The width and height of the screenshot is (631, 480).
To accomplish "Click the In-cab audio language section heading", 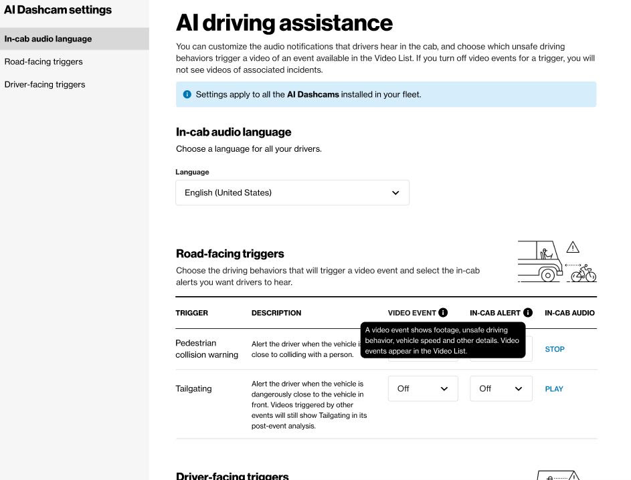I will [234, 132].
